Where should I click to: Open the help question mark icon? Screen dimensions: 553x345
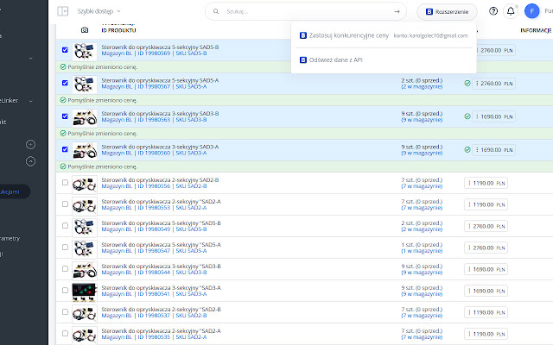coord(493,11)
